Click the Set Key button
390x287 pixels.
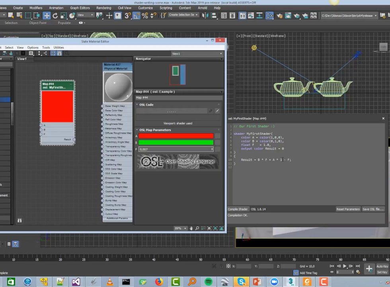[382, 272]
